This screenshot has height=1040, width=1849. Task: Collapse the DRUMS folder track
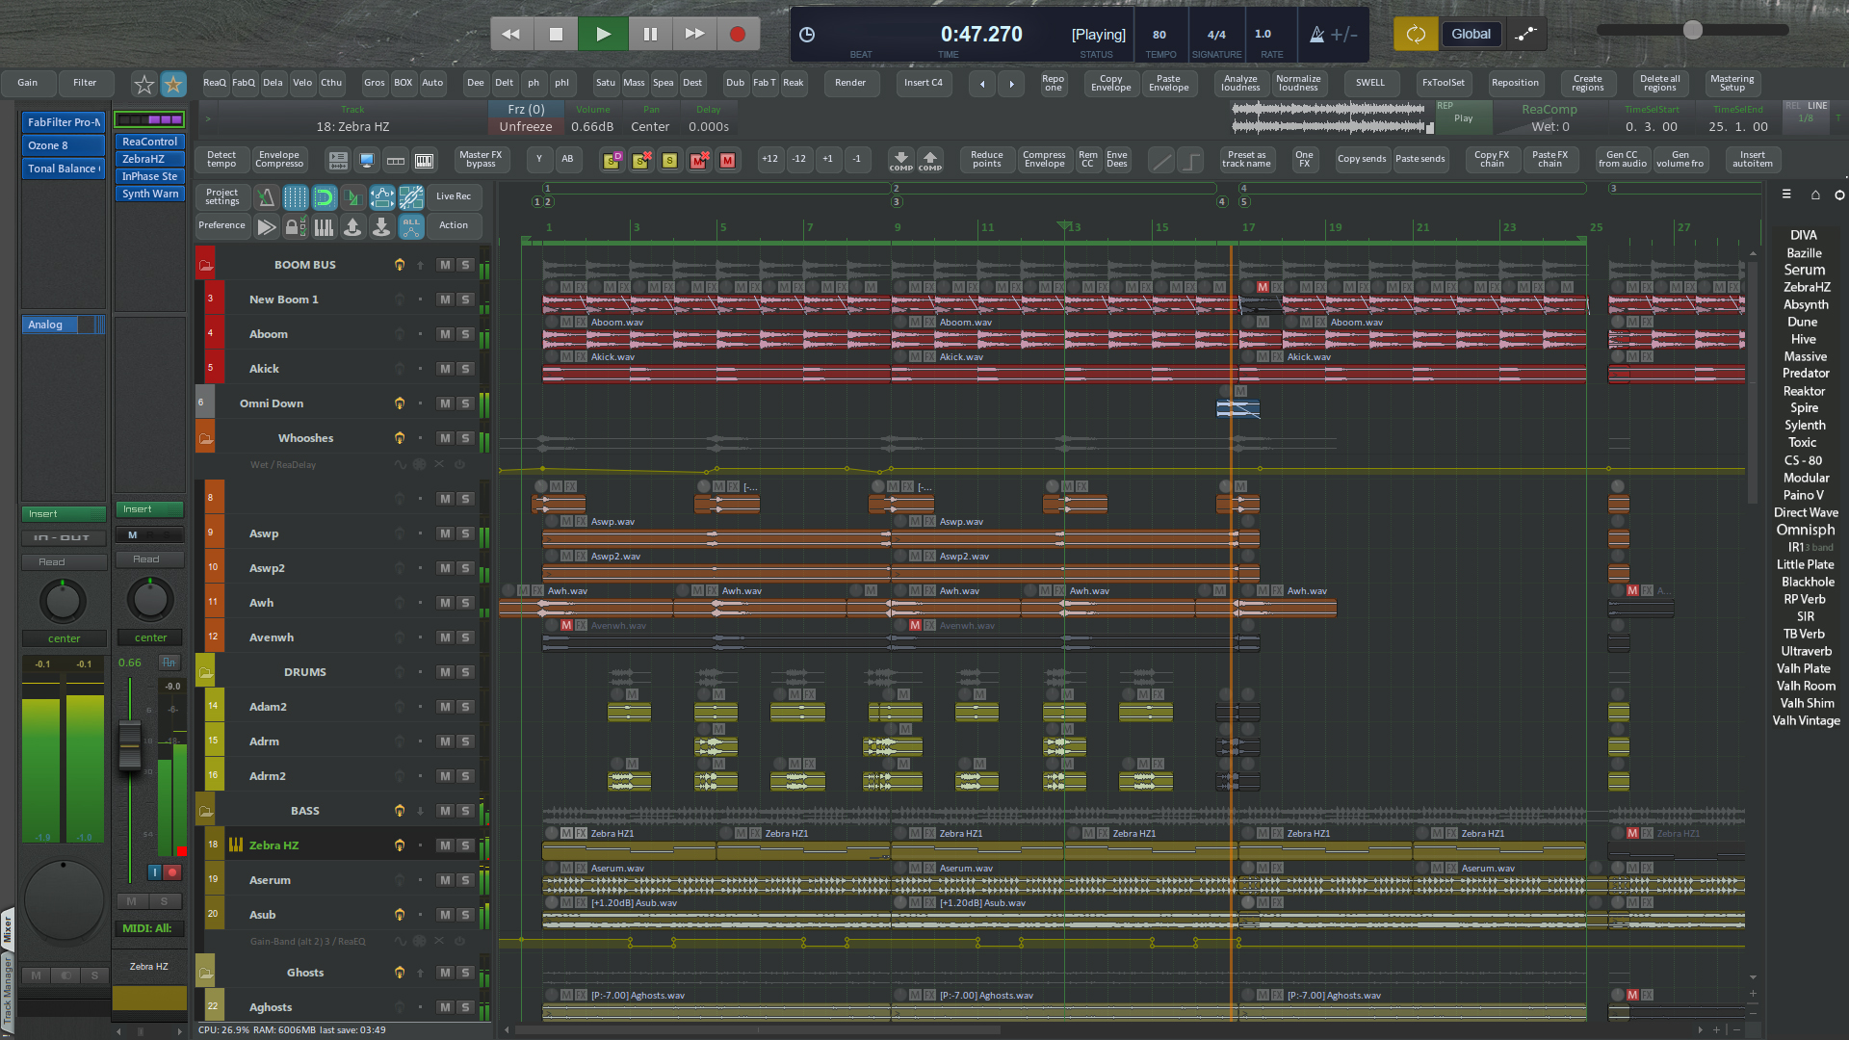(205, 672)
